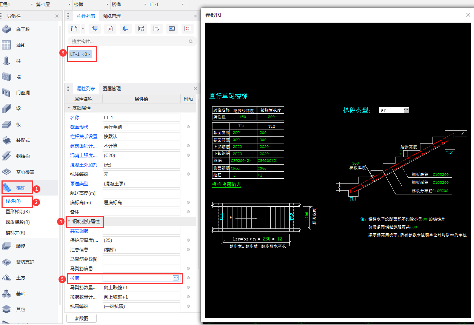The image size is (474, 325).
Task: Collapse the 钢筋业务属性 section
Action: (x=69, y=222)
